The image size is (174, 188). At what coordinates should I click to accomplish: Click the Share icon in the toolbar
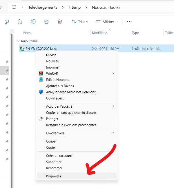point(46,22)
